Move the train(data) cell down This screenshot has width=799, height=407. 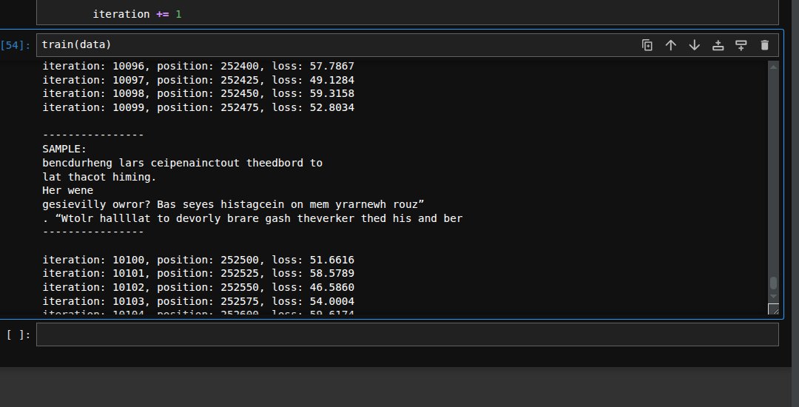[x=694, y=45]
